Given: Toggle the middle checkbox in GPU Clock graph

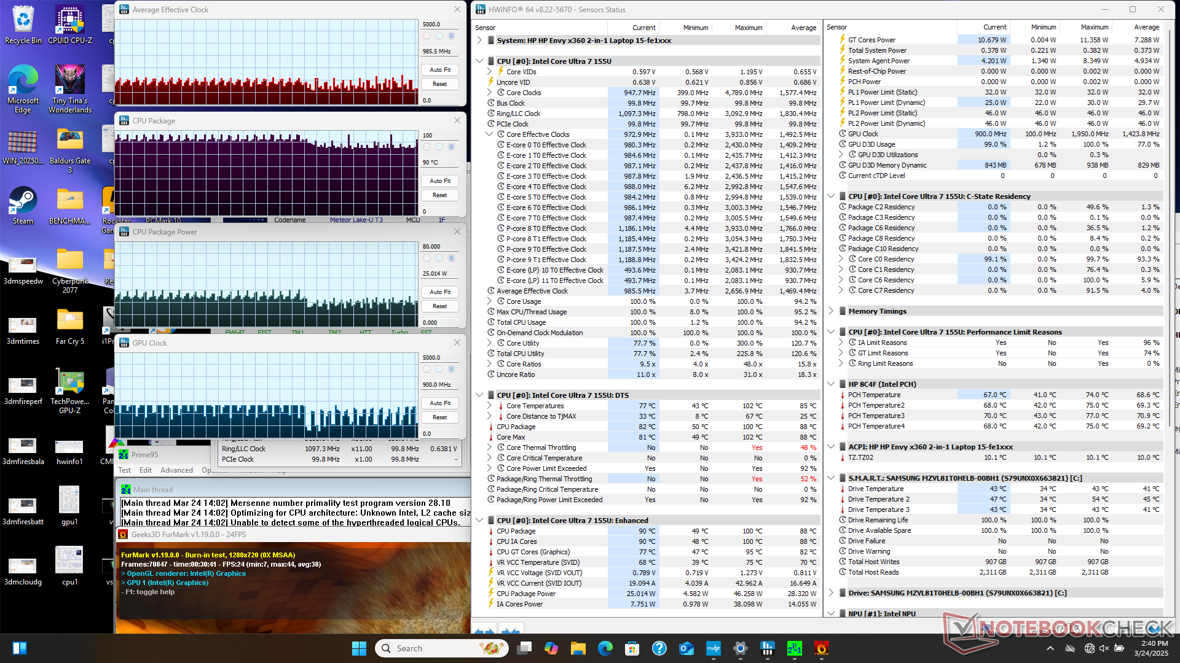Looking at the screenshot, I should 439,369.
